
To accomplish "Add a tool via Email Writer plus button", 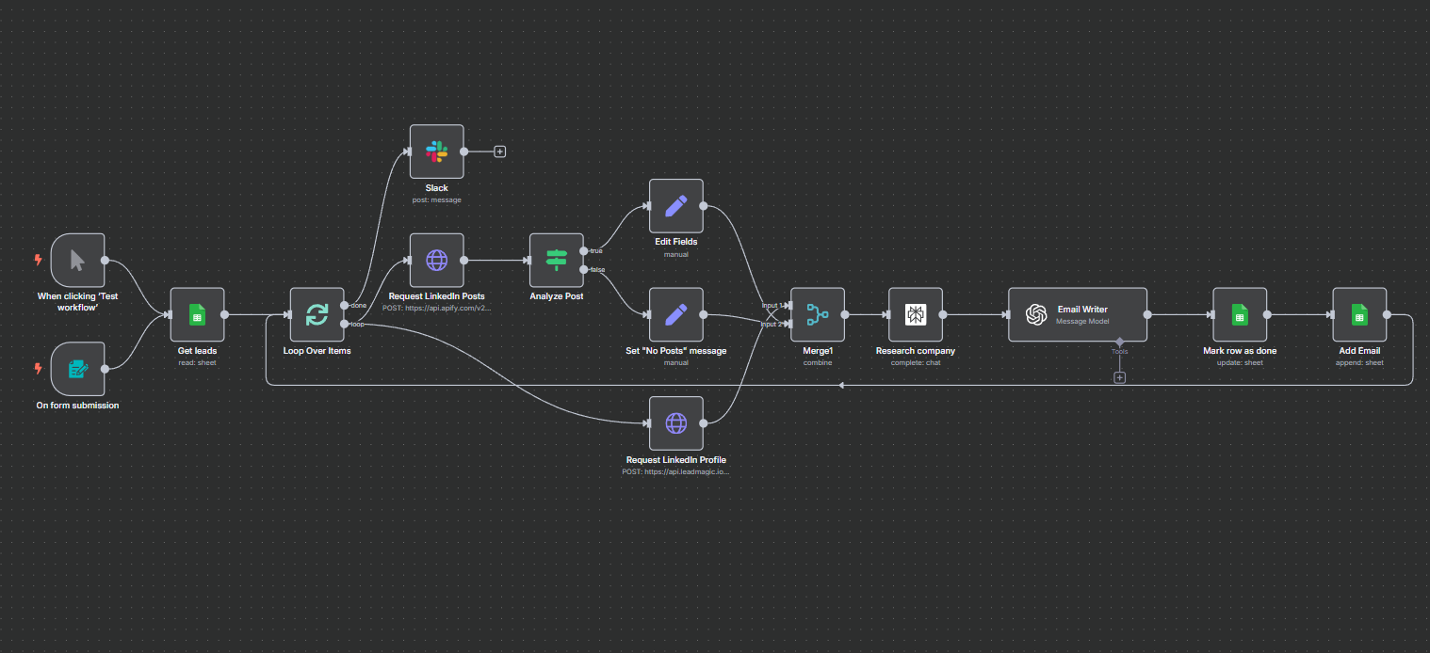I will point(1120,377).
